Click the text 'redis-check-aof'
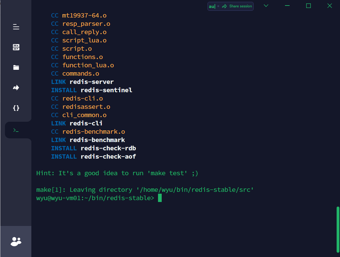 [109, 156]
